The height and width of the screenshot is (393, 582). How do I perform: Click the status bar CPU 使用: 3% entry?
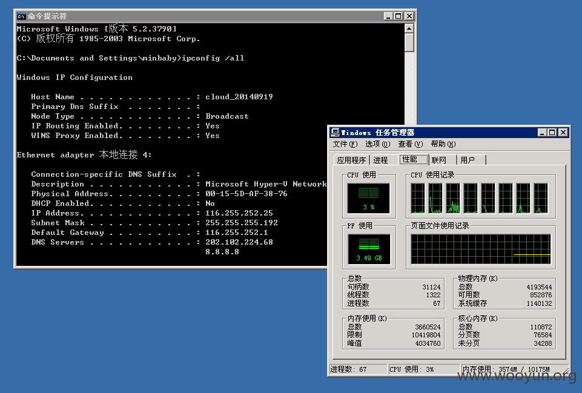point(424,369)
